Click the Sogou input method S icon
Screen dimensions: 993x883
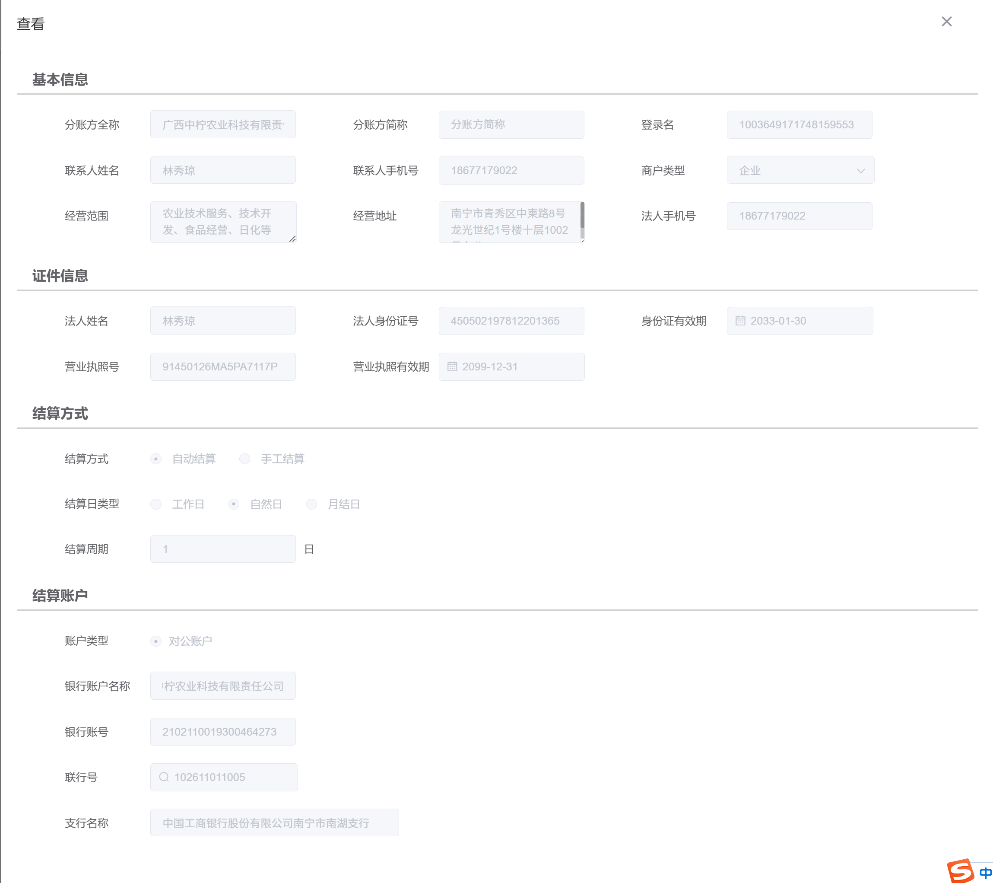(x=960, y=870)
